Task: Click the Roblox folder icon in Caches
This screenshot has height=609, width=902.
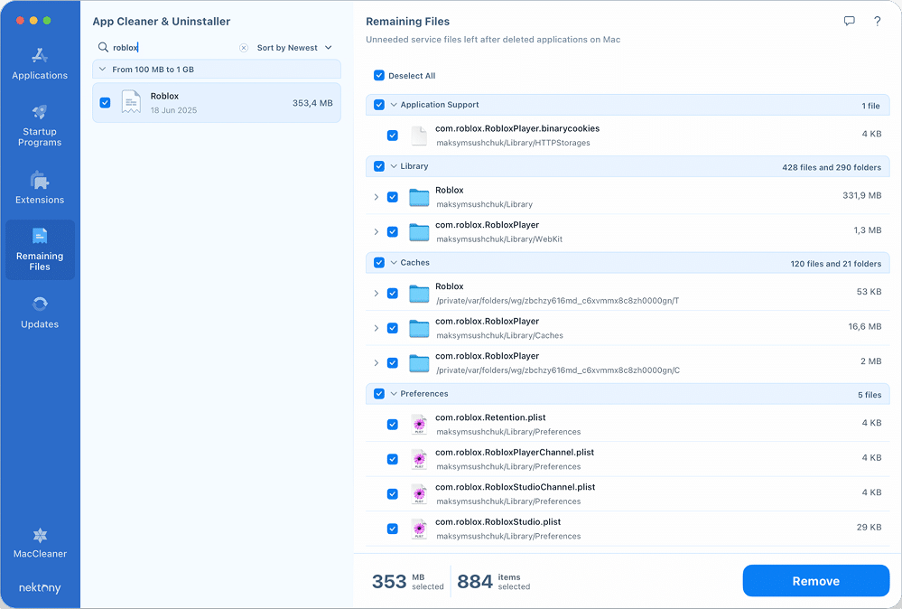Action: coord(419,294)
